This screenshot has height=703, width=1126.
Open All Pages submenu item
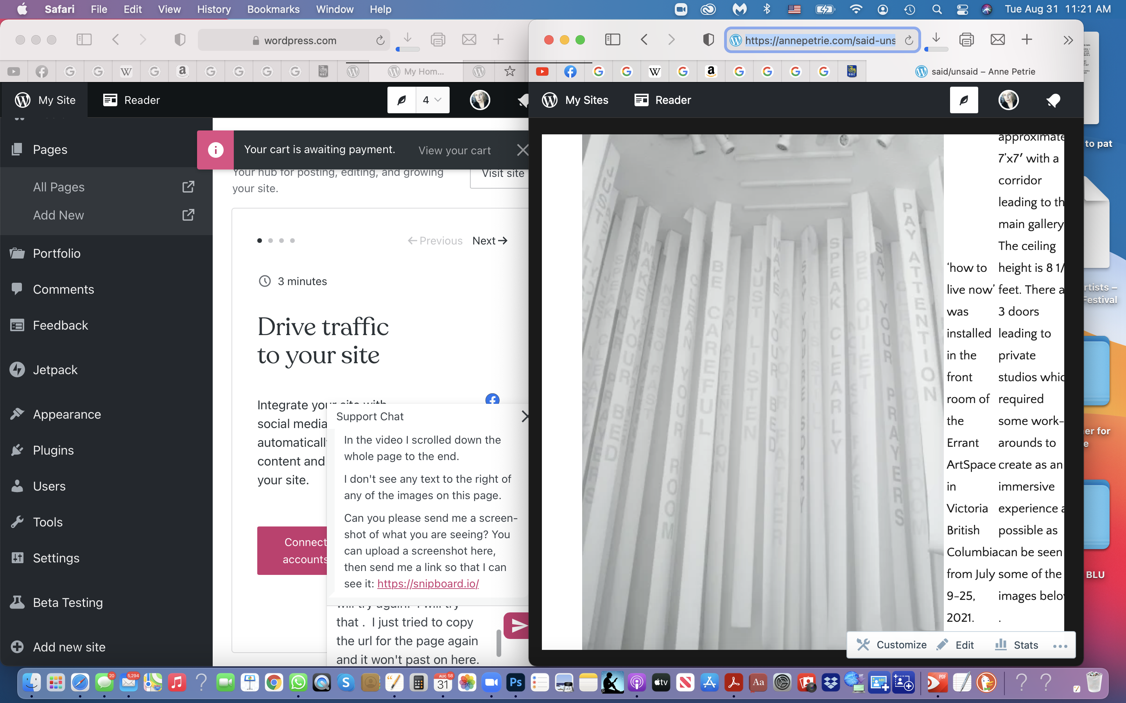(x=59, y=187)
